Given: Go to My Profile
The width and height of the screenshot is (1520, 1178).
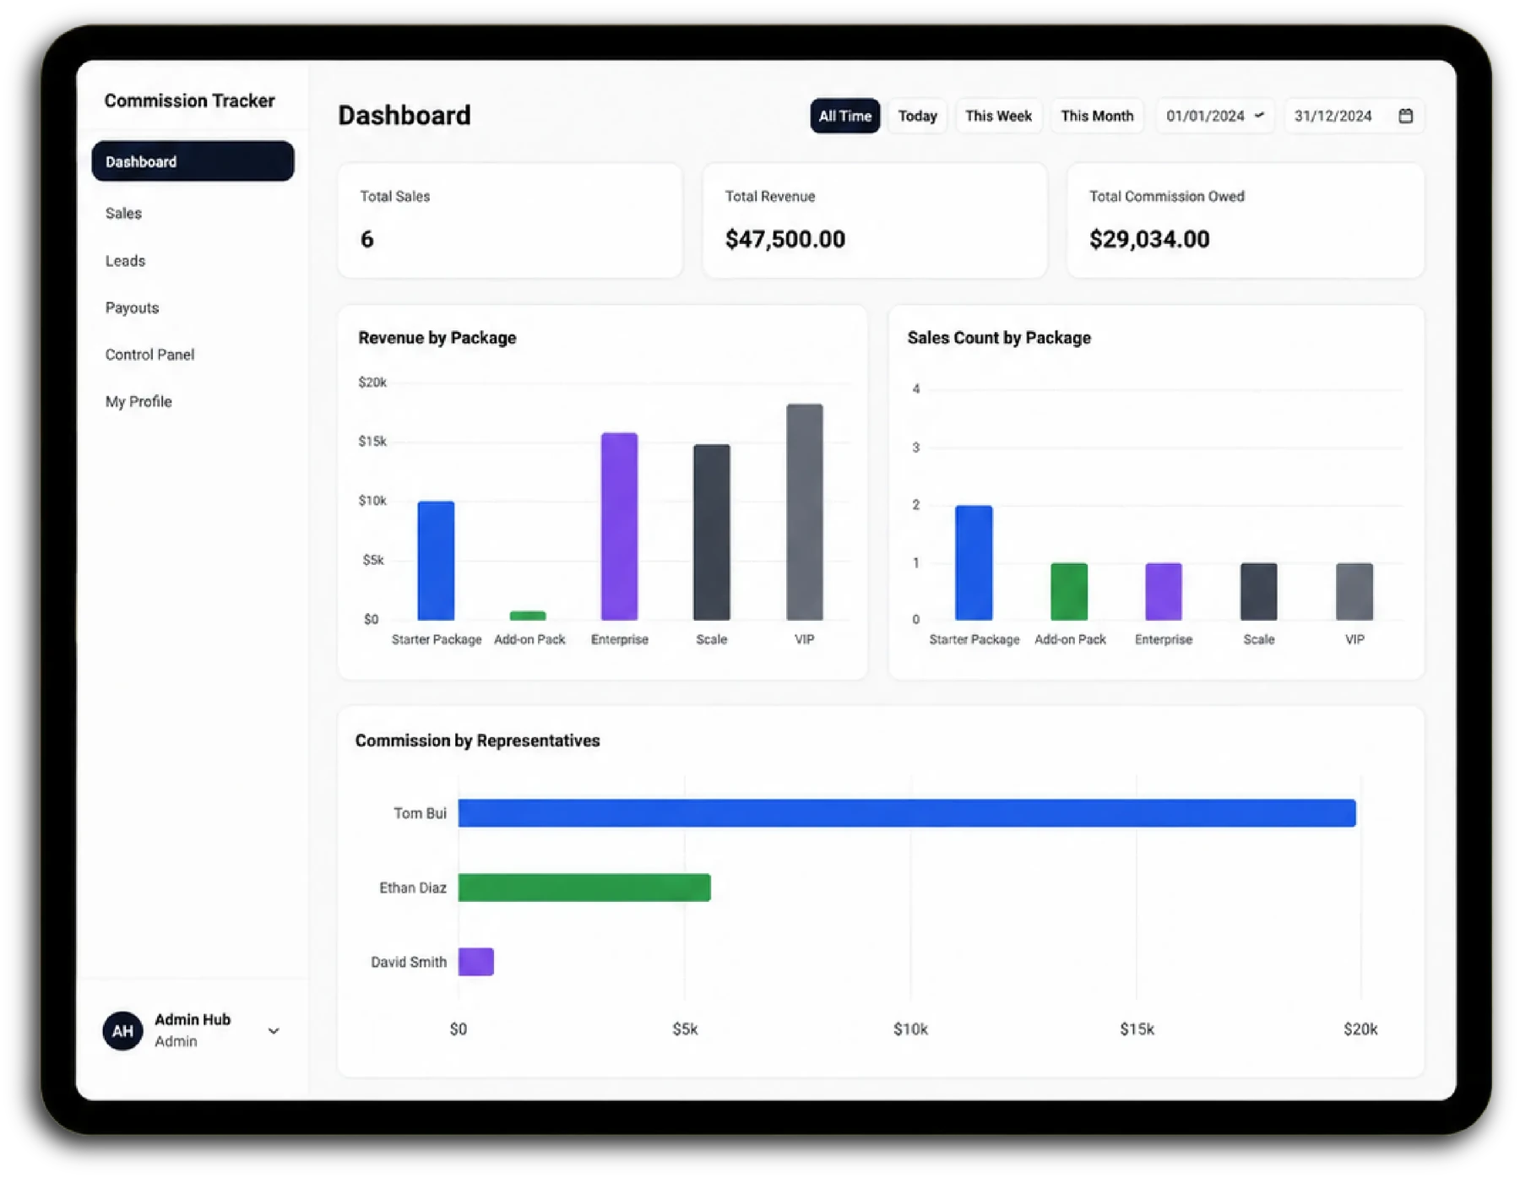Looking at the screenshot, I should pyautogui.click(x=138, y=402).
